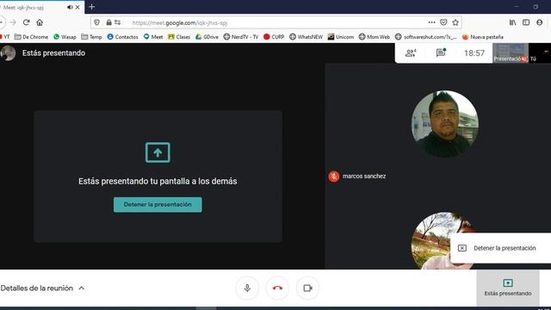The image size is (551, 310).
Task: Expand Detalles de la reunión
Action: tap(42, 288)
